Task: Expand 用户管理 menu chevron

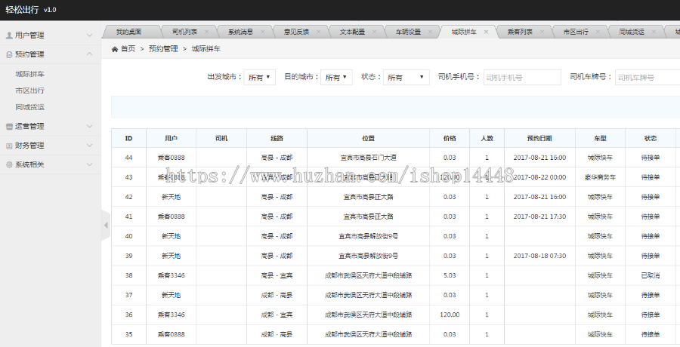Action: pyautogui.click(x=89, y=35)
